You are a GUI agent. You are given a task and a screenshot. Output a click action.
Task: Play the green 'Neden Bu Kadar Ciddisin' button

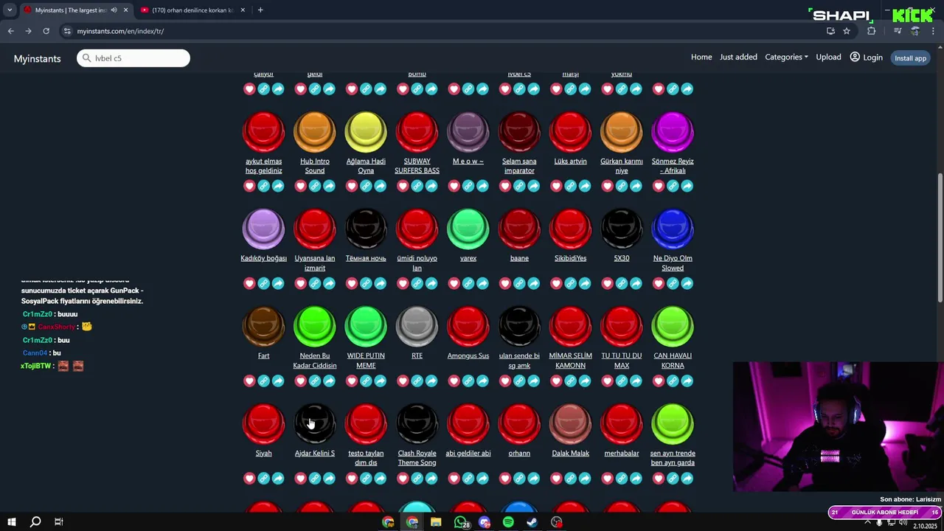pos(315,327)
